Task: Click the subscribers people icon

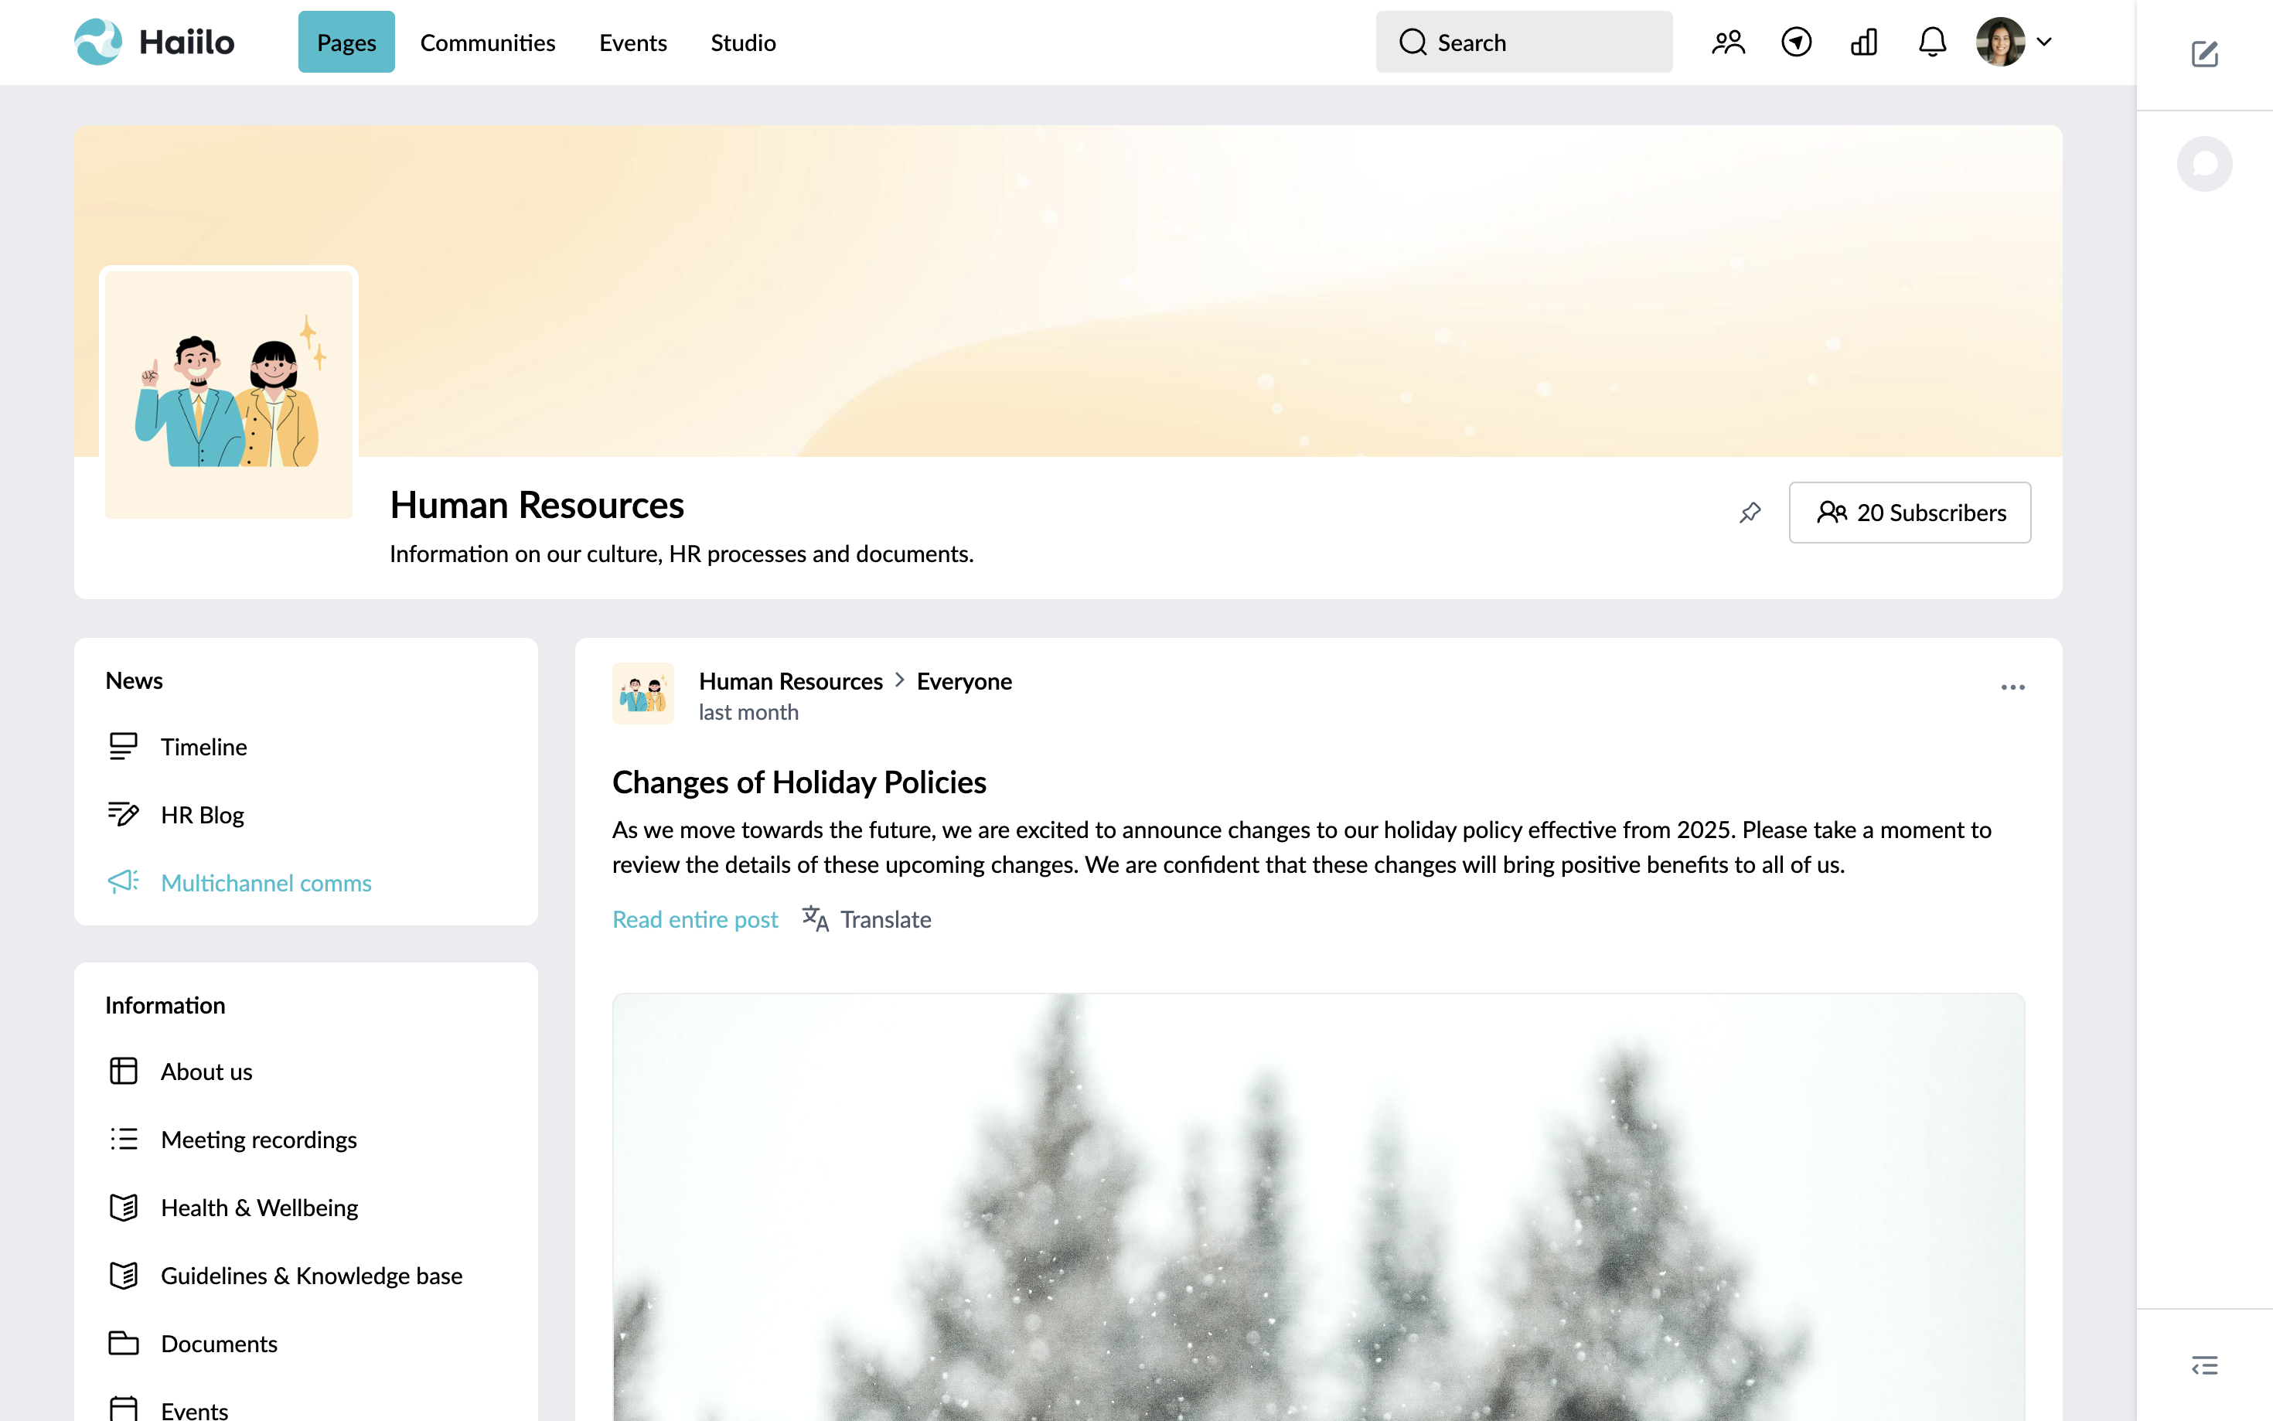Action: click(x=1831, y=513)
